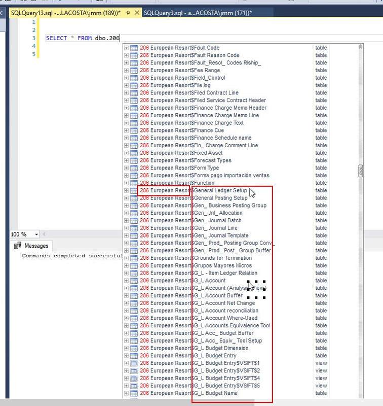Expand the Fault Code table entry
The width and height of the screenshot is (383, 406).
[126, 48]
